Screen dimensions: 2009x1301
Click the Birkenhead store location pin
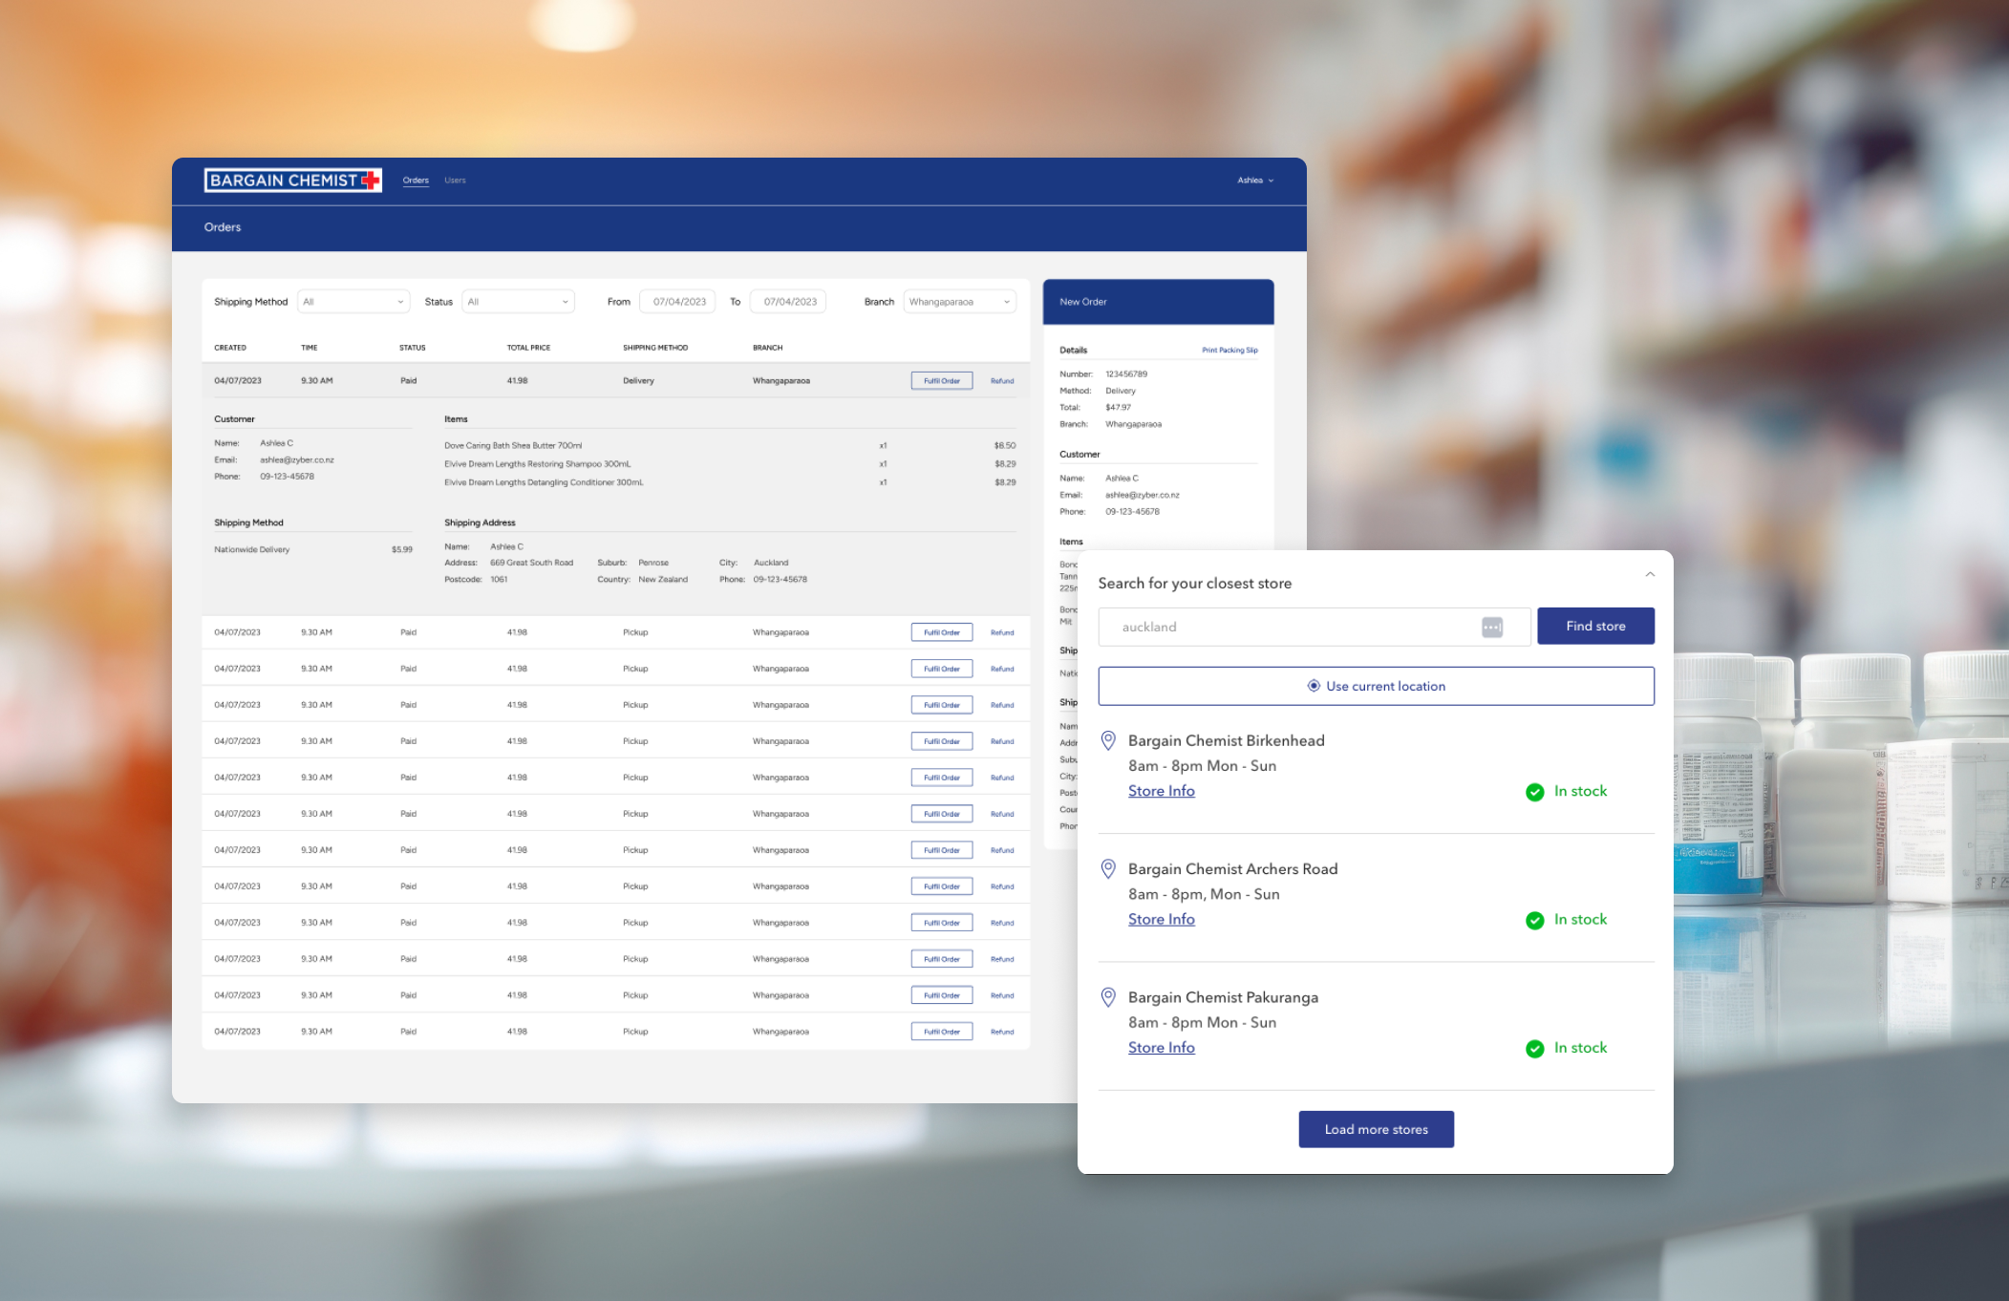tap(1108, 740)
